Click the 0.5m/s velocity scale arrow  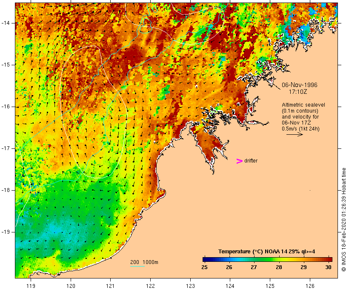pyautogui.click(x=295, y=134)
